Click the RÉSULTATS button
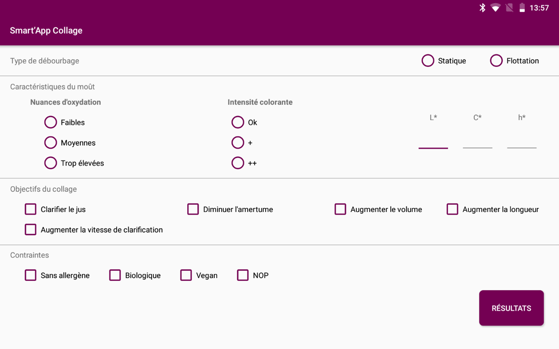The width and height of the screenshot is (559, 349). point(511,308)
